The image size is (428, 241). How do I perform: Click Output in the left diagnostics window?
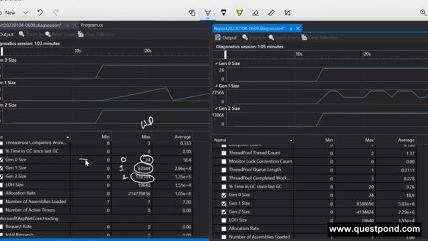(7, 34)
